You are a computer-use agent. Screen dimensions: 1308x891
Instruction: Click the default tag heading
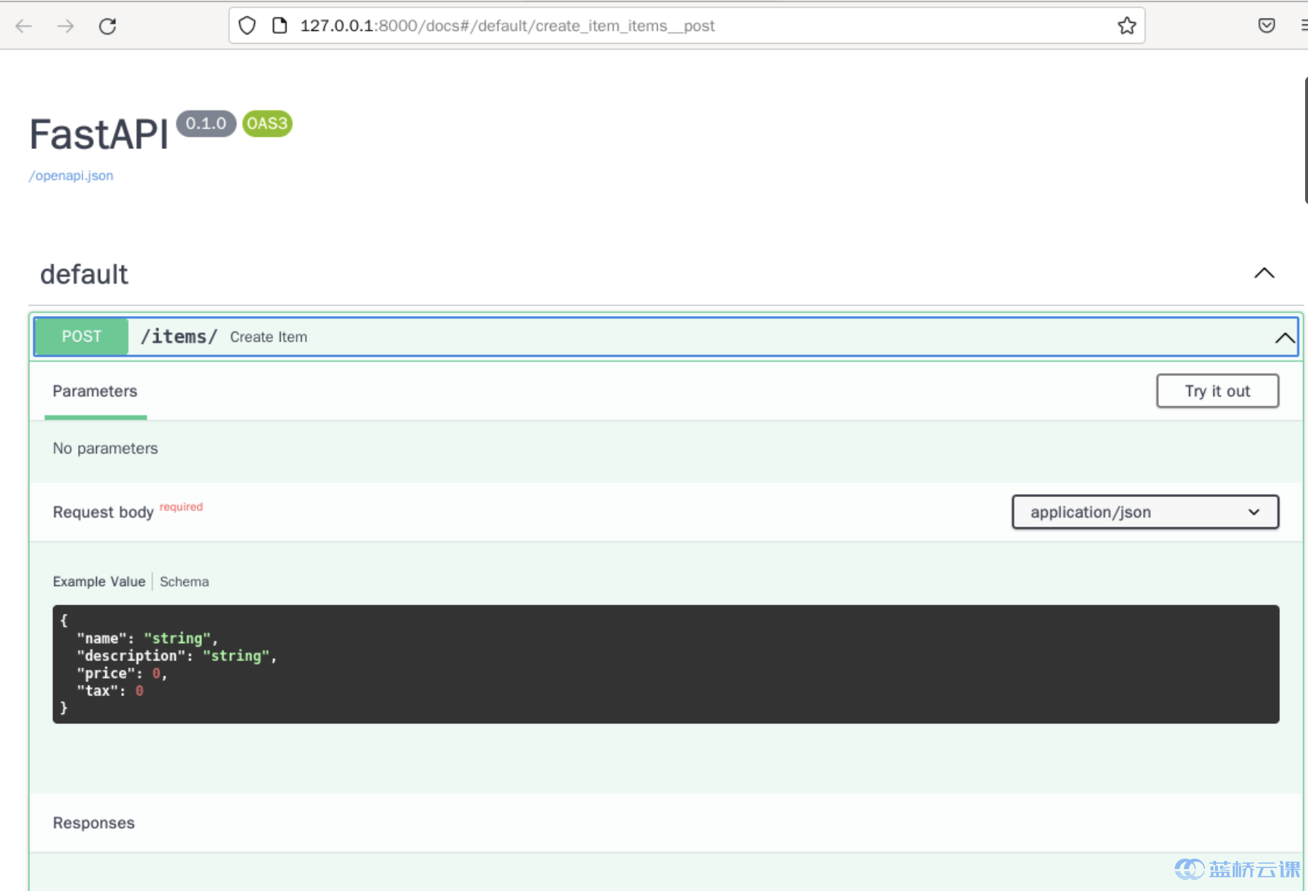coord(84,274)
